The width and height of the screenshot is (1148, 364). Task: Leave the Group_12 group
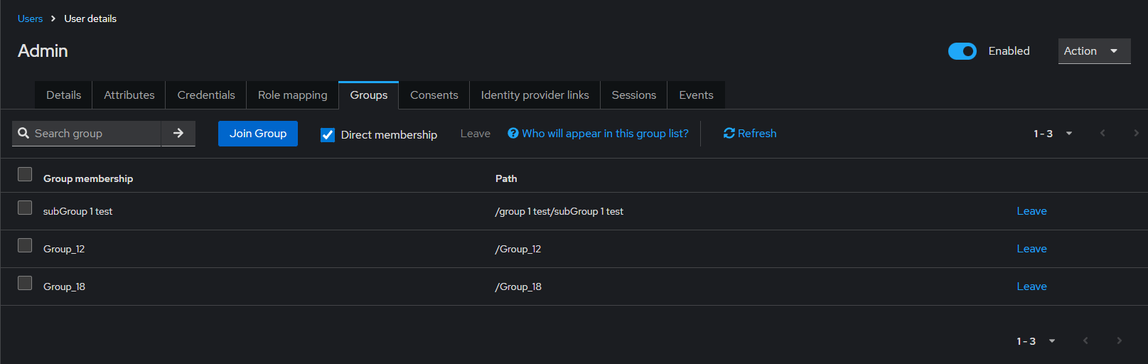(1031, 249)
